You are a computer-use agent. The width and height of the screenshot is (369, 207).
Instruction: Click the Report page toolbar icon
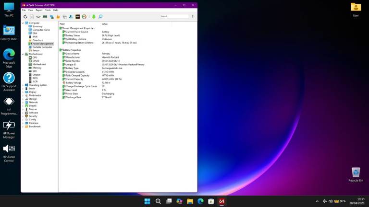(32, 17)
